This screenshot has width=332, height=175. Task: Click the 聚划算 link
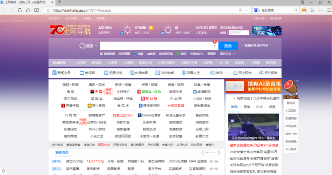pyautogui.click(x=149, y=99)
